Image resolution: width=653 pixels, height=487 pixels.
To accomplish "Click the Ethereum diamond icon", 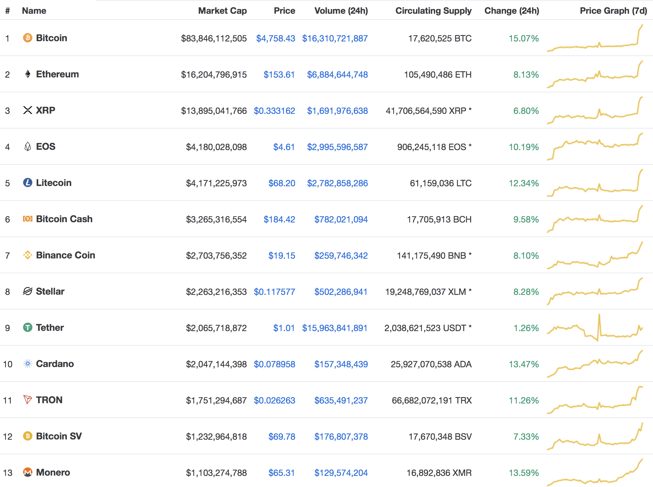I will coord(28,74).
